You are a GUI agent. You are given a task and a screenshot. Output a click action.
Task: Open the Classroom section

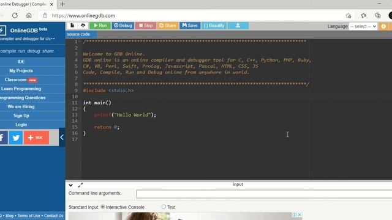(21, 79)
